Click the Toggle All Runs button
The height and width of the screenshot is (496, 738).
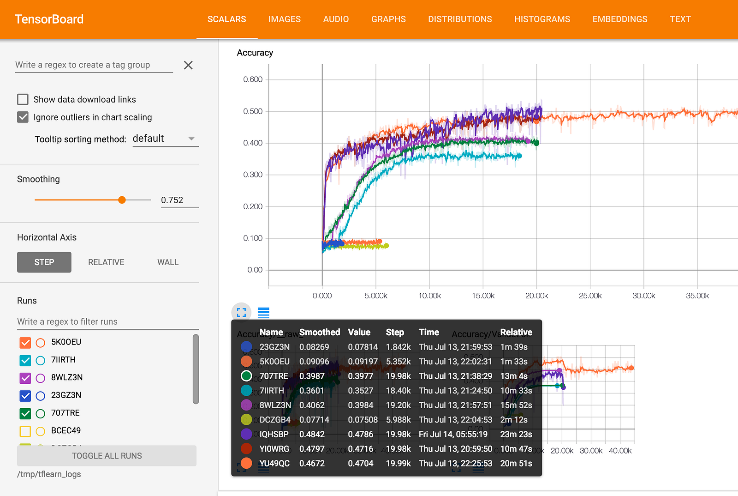click(x=107, y=456)
